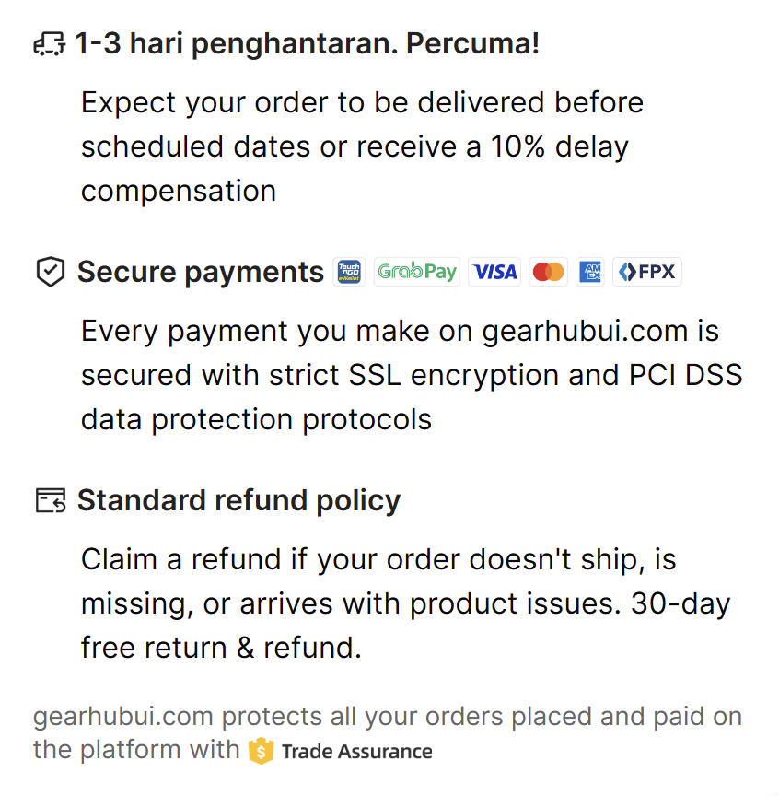The height and width of the screenshot is (796, 779).
Task: Click the 'Claim a refund' paragraph
Action: click(378, 559)
